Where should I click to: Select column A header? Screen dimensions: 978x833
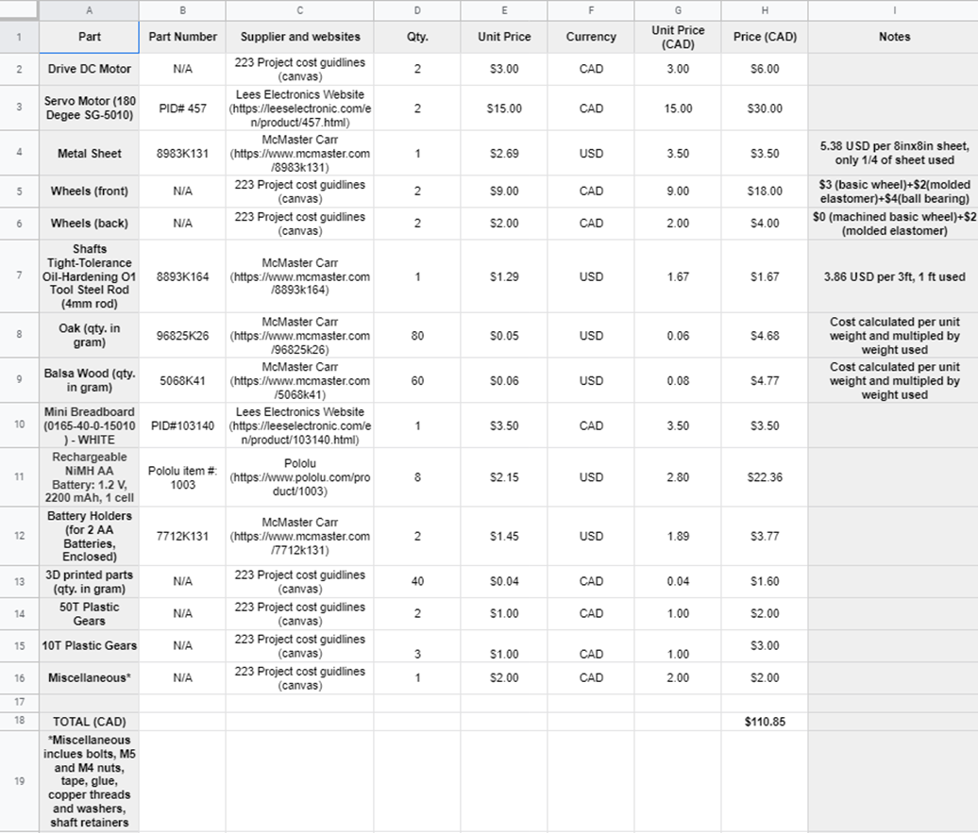point(89,10)
